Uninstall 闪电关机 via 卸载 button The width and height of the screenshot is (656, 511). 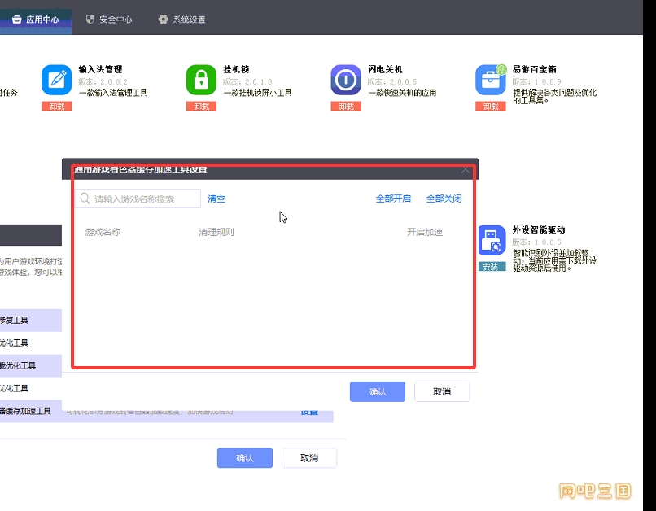tap(346, 106)
